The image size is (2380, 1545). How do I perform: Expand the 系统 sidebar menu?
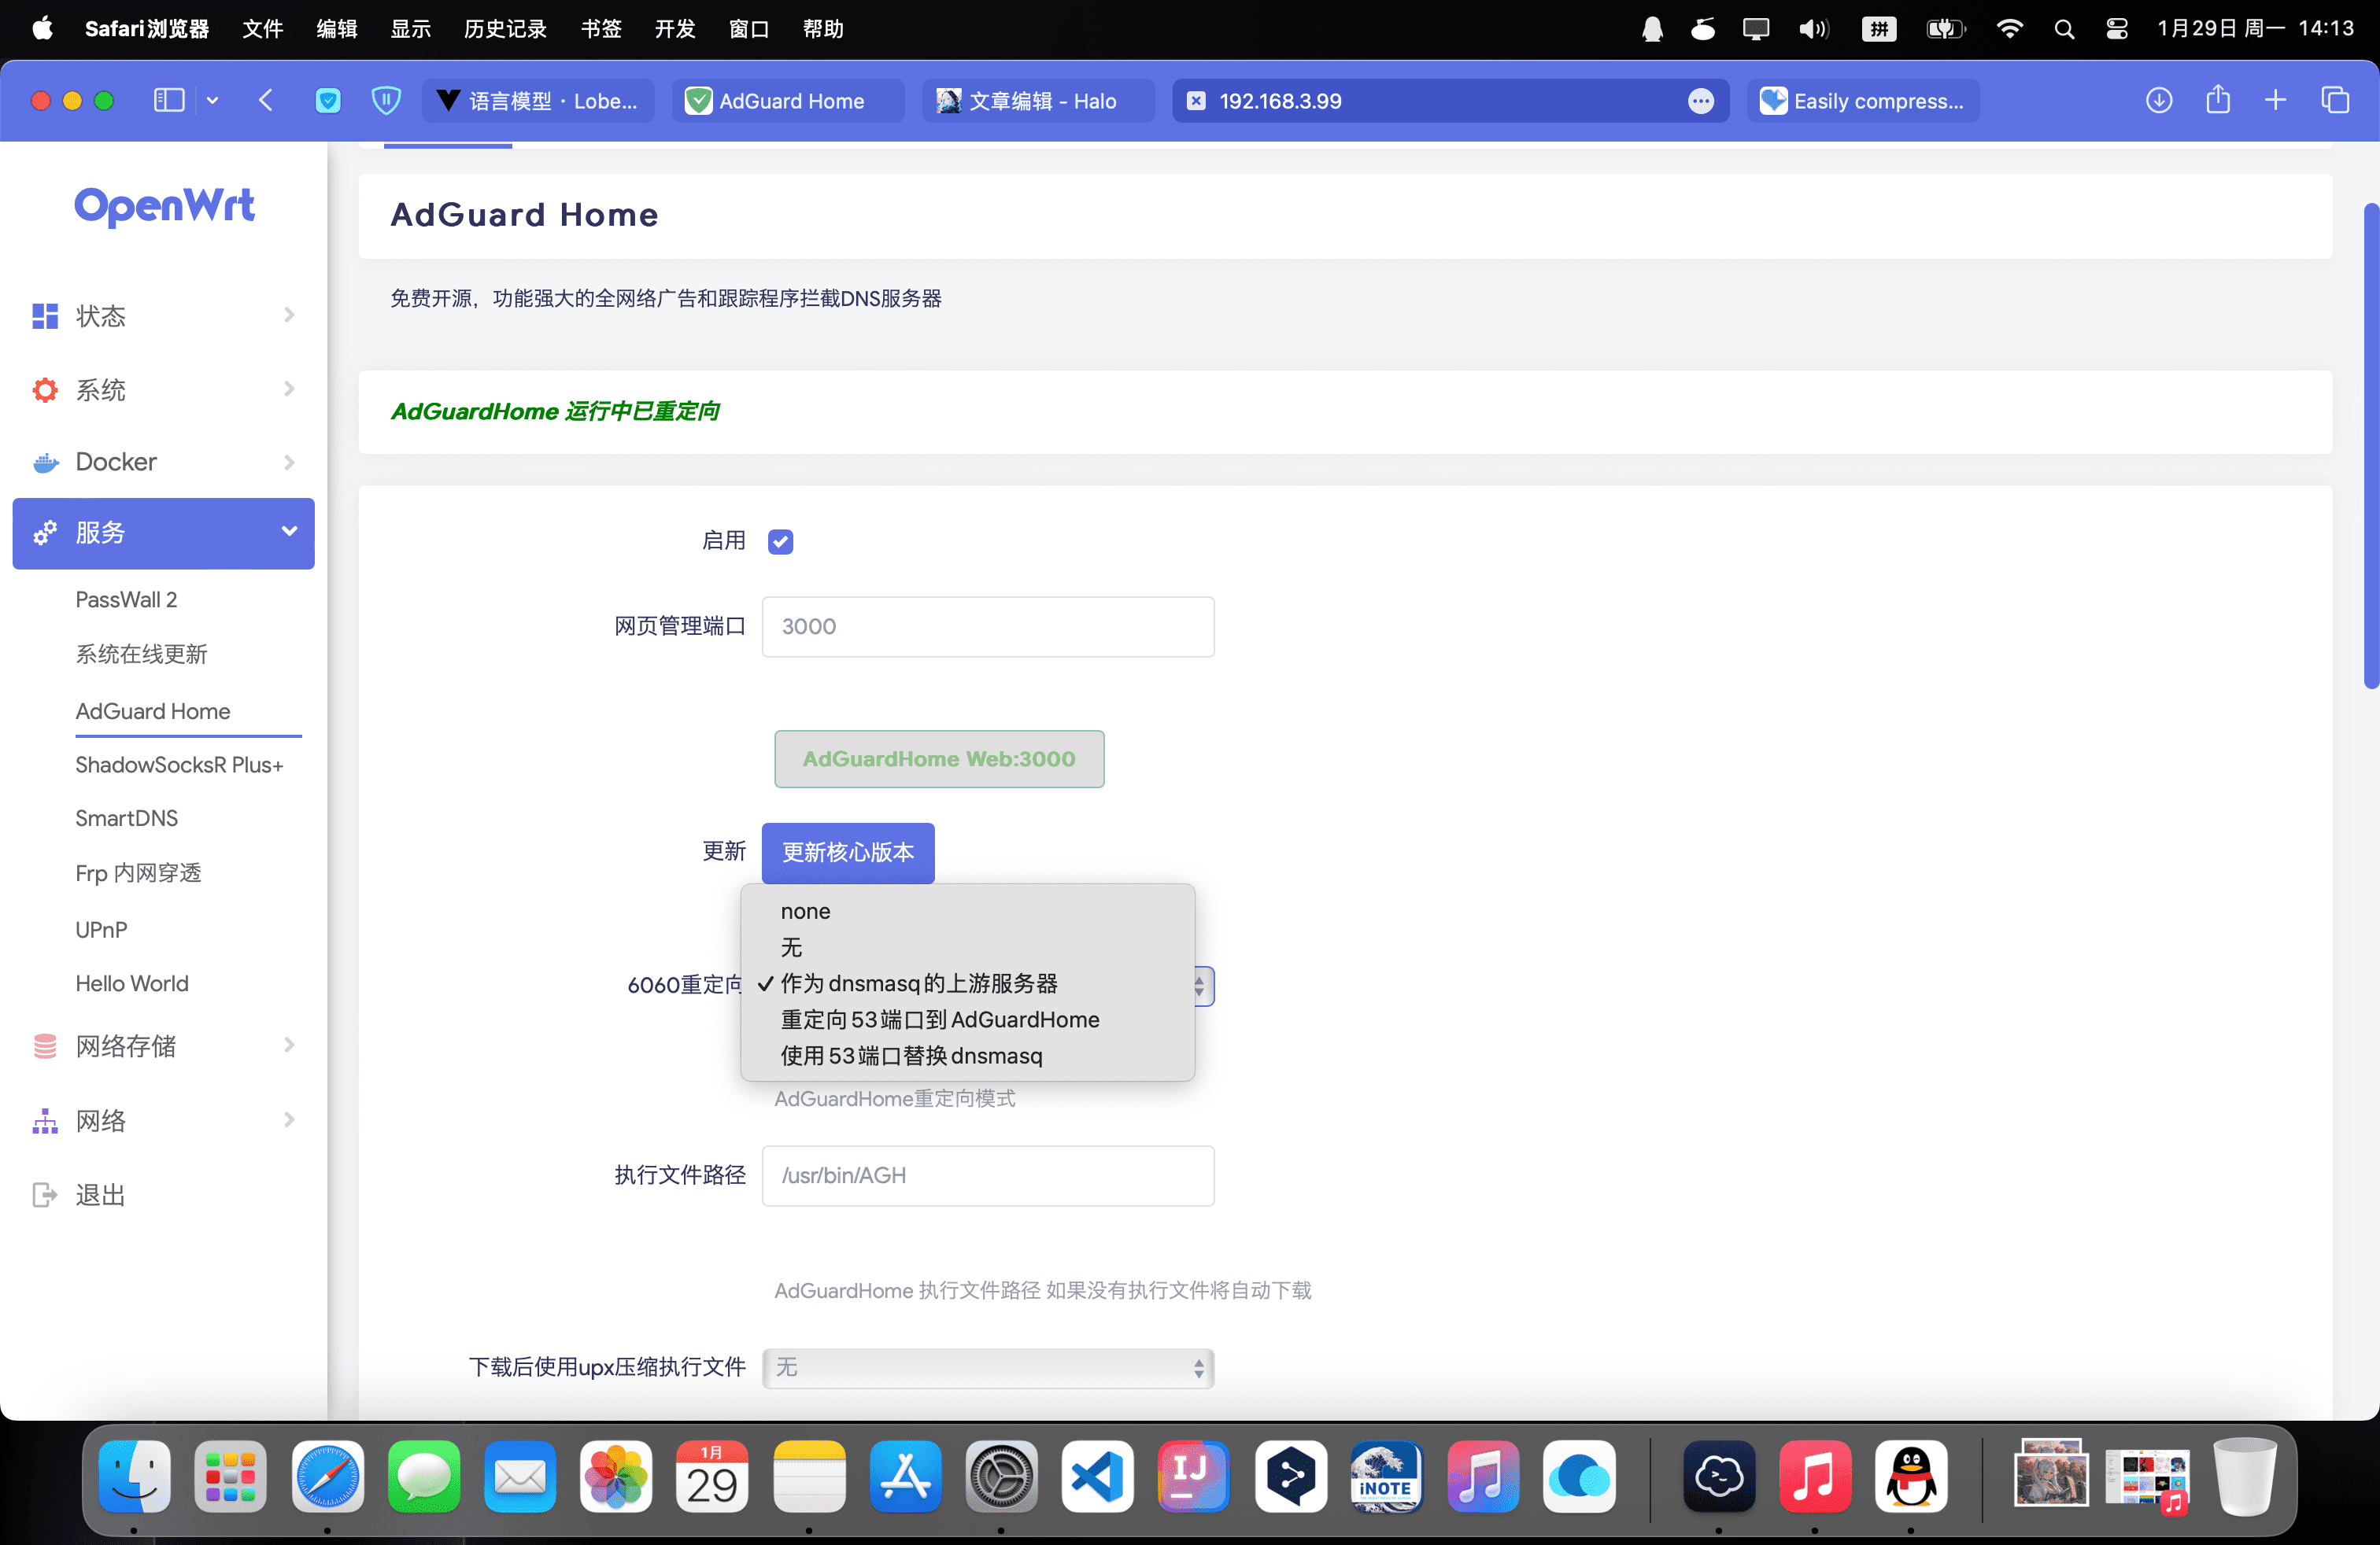pyautogui.click(x=163, y=389)
